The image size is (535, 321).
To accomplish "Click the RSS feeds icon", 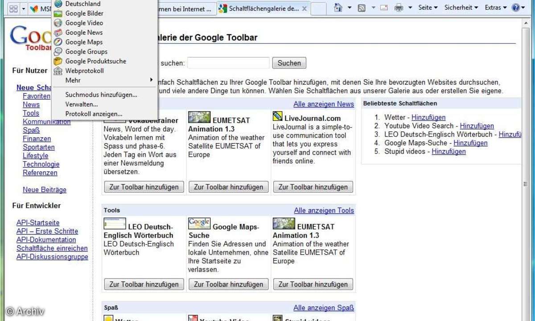I will click(x=362, y=8).
